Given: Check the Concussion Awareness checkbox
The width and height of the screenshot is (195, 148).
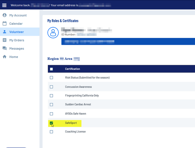Looking at the screenshot, I should (x=52, y=87).
